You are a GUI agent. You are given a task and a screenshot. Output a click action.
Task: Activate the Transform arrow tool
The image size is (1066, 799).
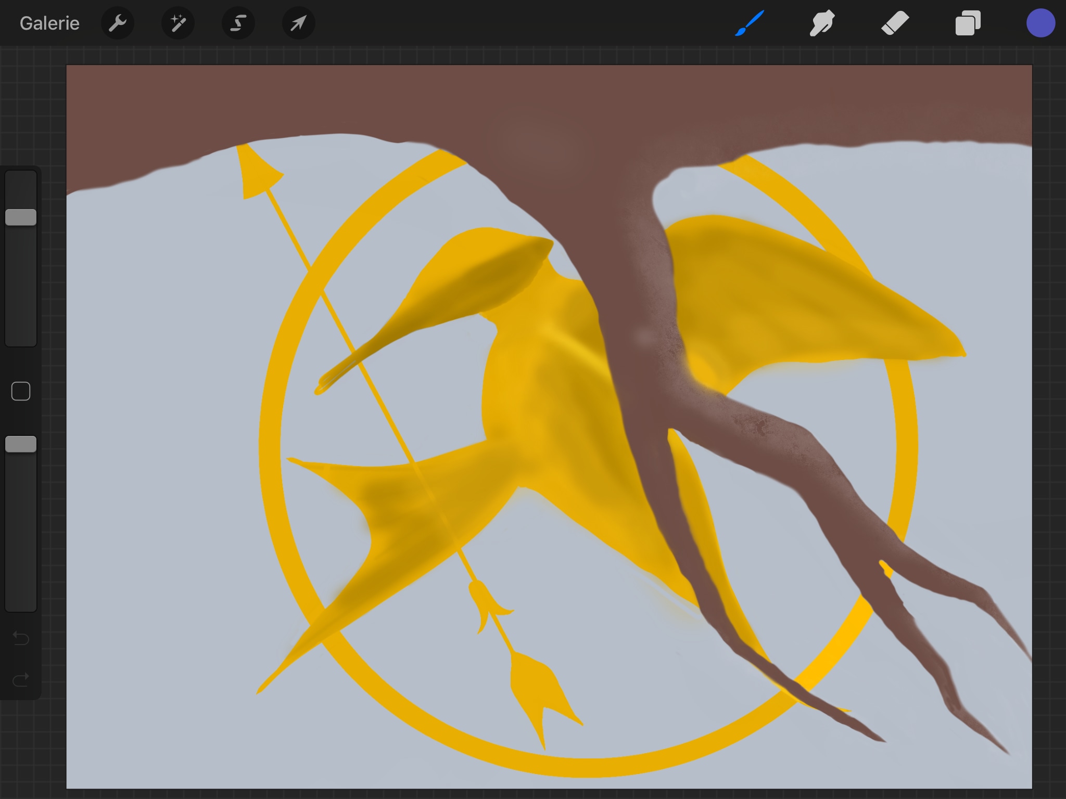(299, 23)
